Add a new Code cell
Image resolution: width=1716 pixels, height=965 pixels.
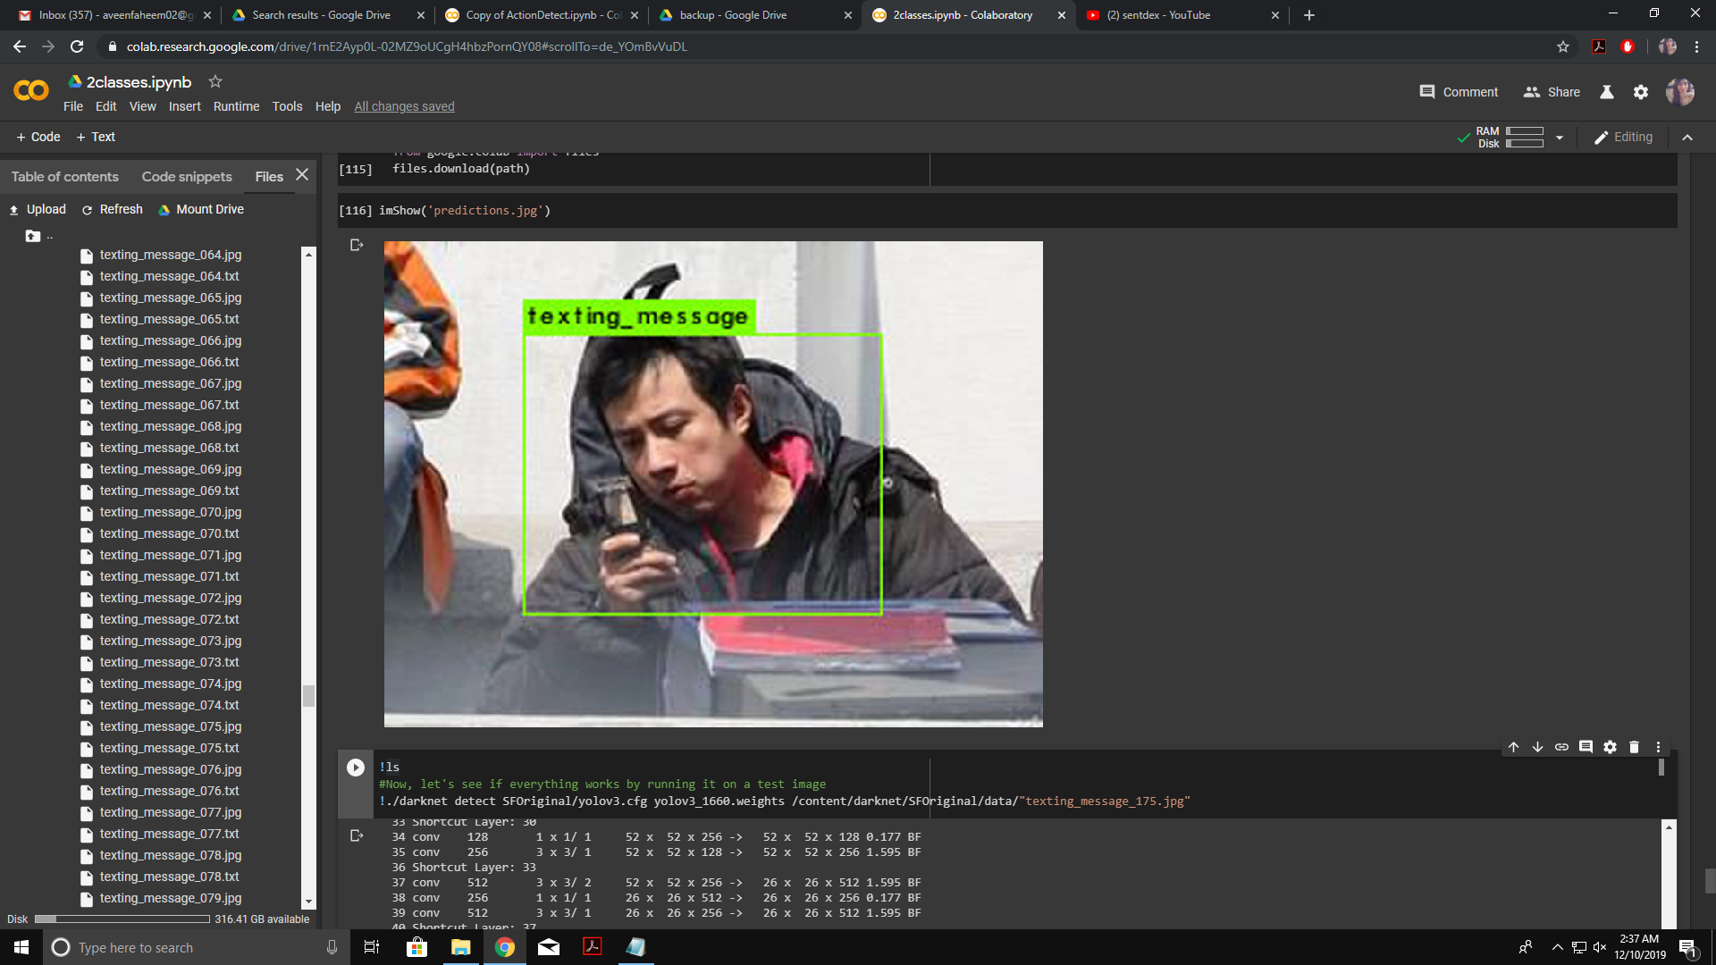point(38,137)
